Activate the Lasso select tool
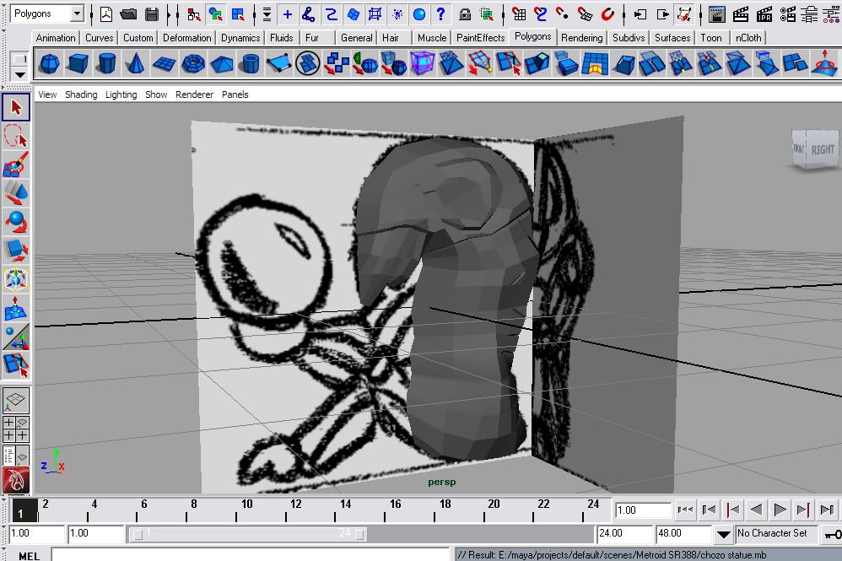Viewport: 842px width, 561px height. (16, 136)
